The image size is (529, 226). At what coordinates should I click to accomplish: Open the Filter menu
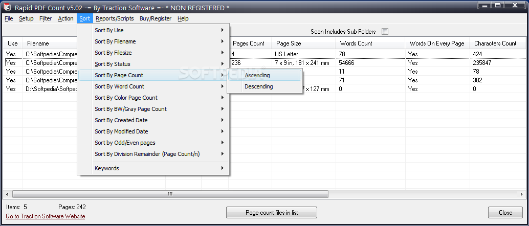46,18
